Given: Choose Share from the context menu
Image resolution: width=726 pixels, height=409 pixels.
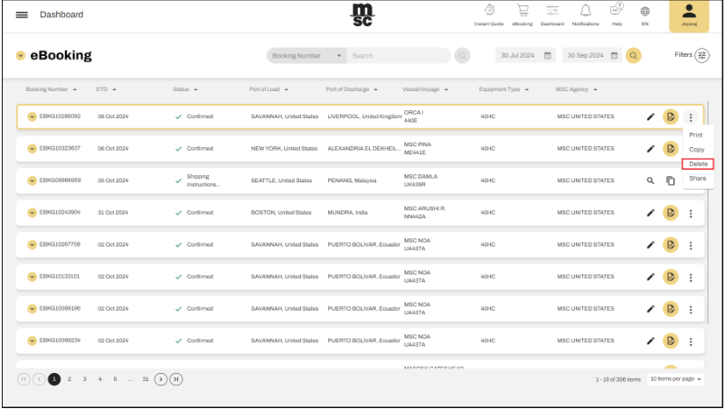Looking at the screenshot, I should point(697,179).
